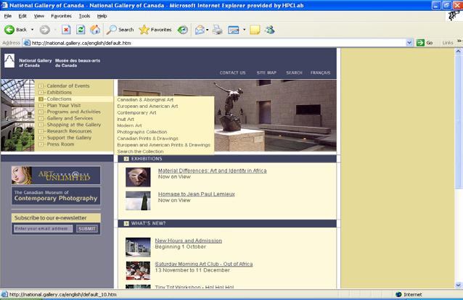Open the Help menu
The height and width of the screenshot is (300, 463).
102,16
